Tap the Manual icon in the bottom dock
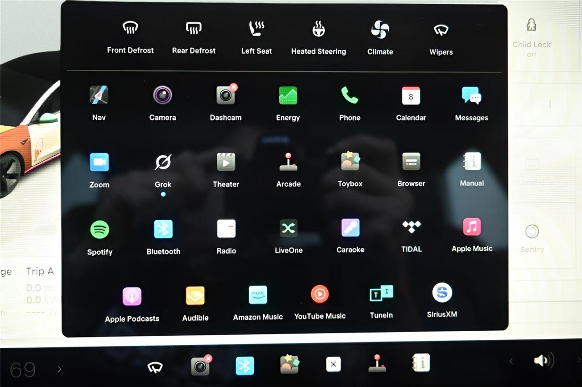This screenshot has width=582, height=387. tap(421, 363)
